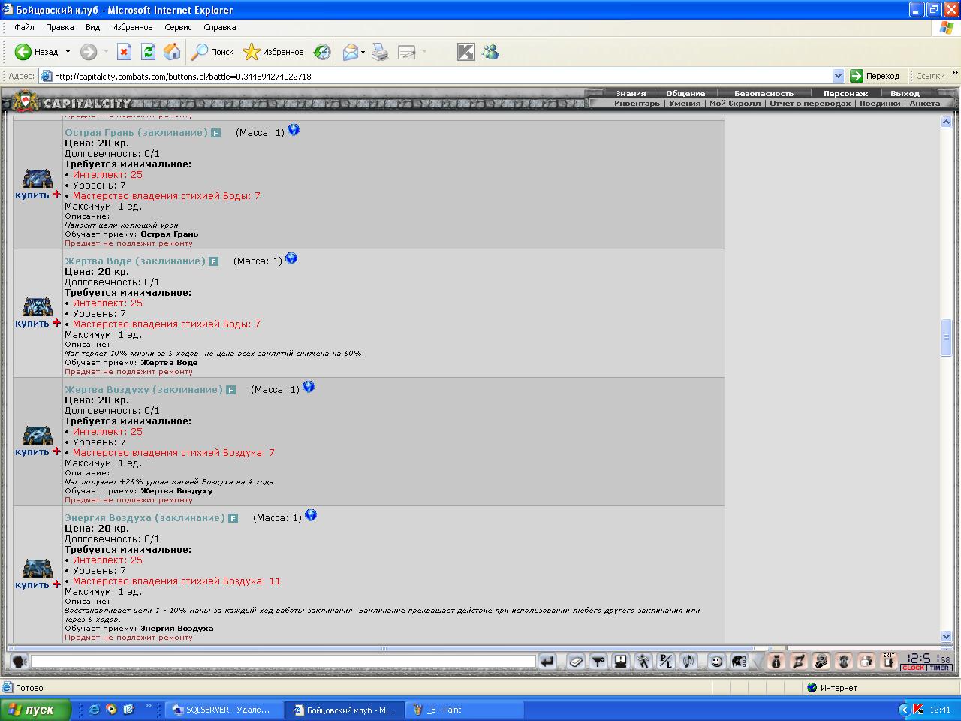Click in the chat message input field
Screen dimensions: 961x721
(x=283, y=662)
